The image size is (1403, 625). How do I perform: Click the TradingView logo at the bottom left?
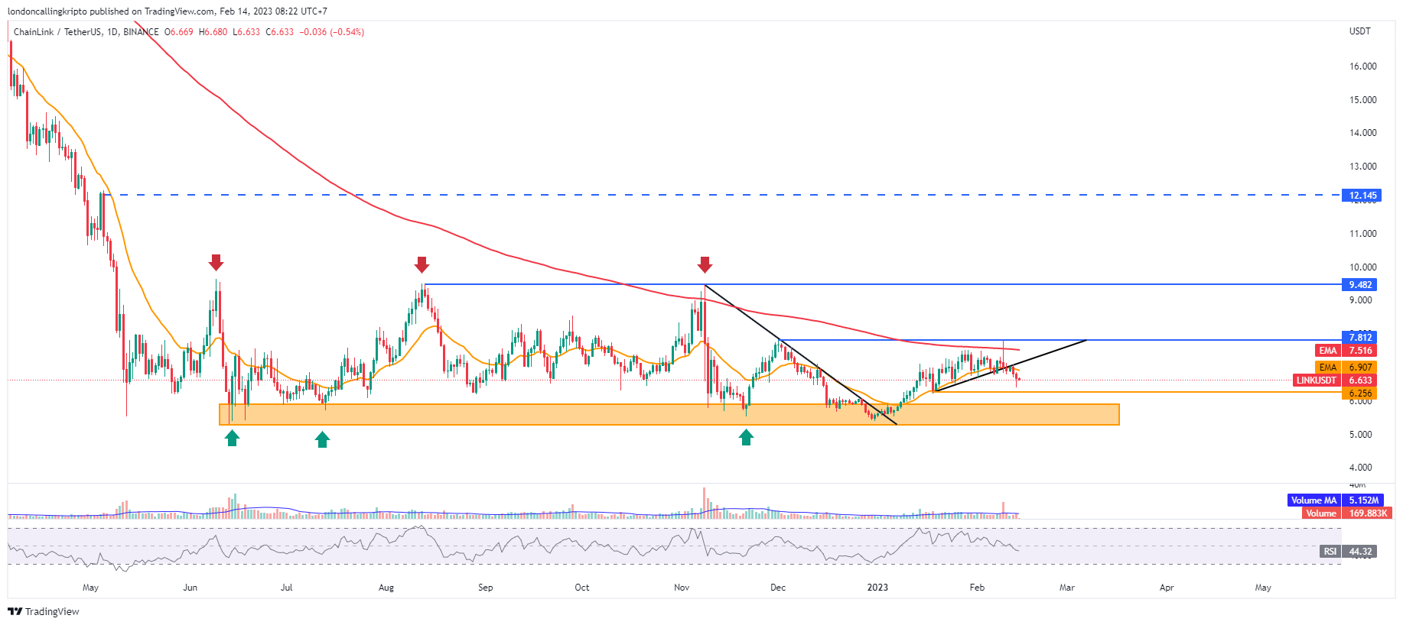coord(44,611)
